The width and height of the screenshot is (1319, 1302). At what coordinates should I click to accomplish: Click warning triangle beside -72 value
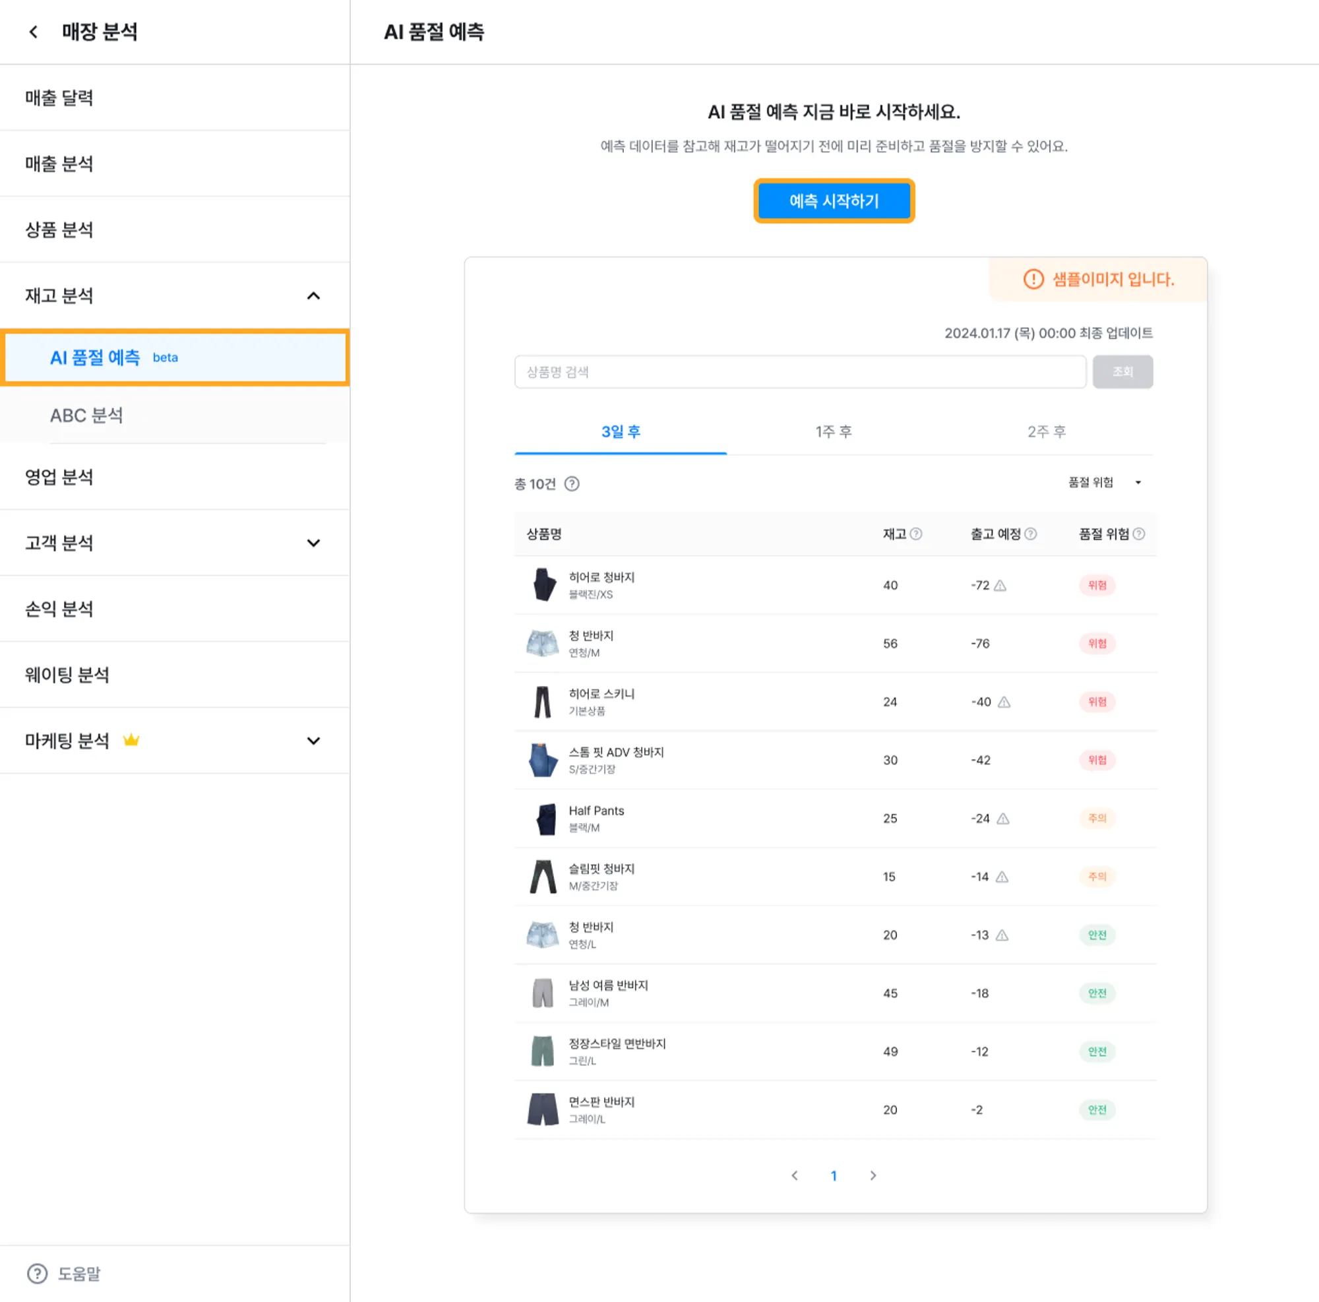pos(1000,586)
